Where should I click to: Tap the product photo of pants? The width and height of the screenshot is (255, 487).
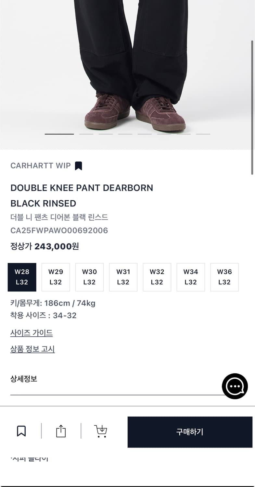click(130, 65)
